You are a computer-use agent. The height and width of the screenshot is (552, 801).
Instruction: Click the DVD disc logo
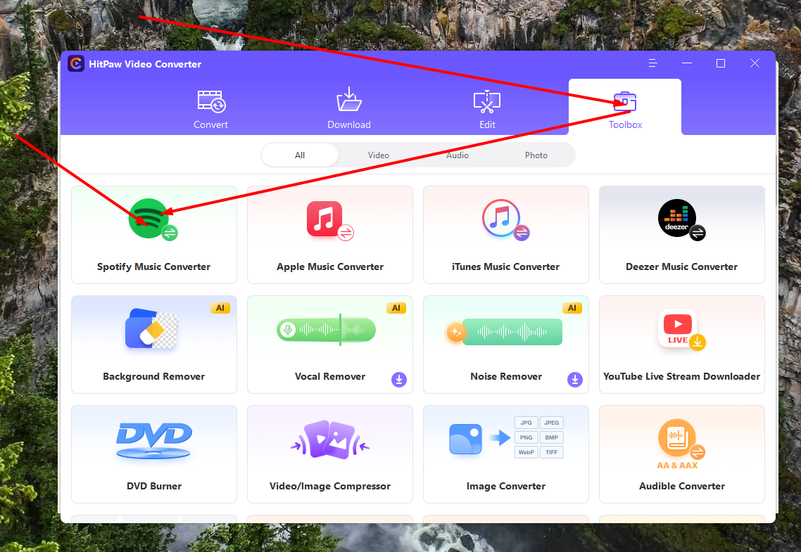[x=153, y=441]
